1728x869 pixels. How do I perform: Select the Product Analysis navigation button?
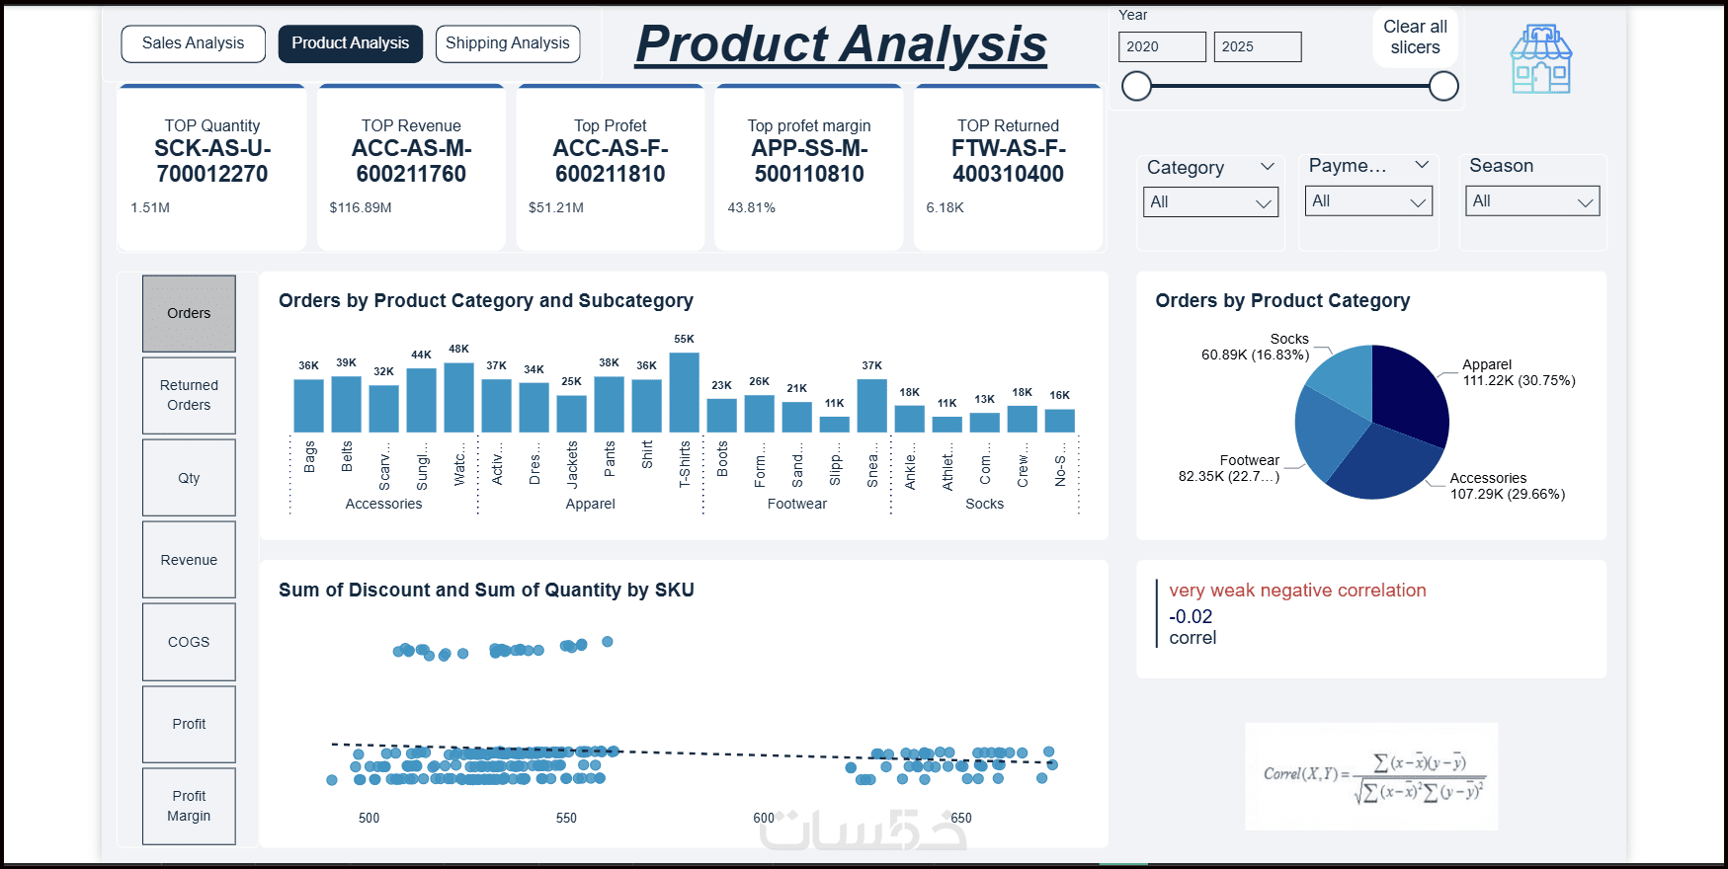click(x=351, y=43)
